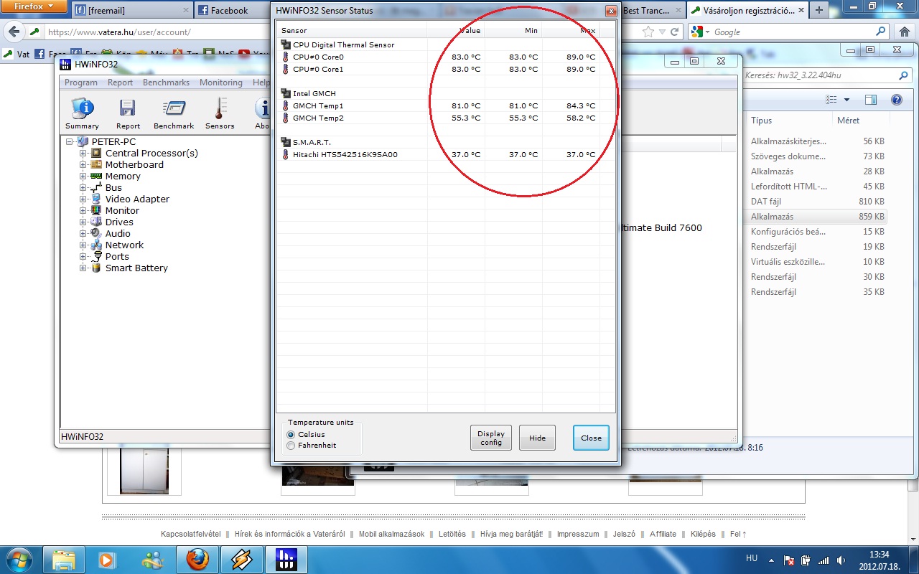Open the Monitoring menu
919x574 pixels.
(220, 83)
